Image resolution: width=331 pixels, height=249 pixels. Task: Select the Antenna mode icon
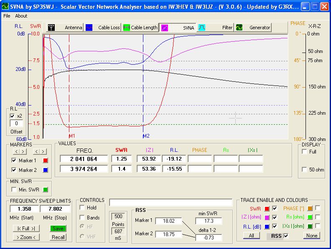click(51, 28)
